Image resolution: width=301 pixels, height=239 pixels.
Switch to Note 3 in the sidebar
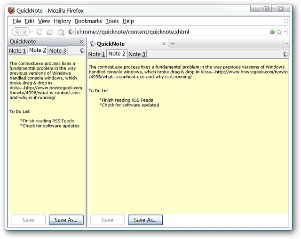(x=57, y=51)
